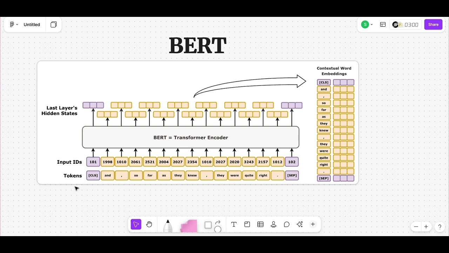Zoom in with the plus button
The width and height of the screenshot is (449, 253).
pyautogui.click(x=426, y=227)
